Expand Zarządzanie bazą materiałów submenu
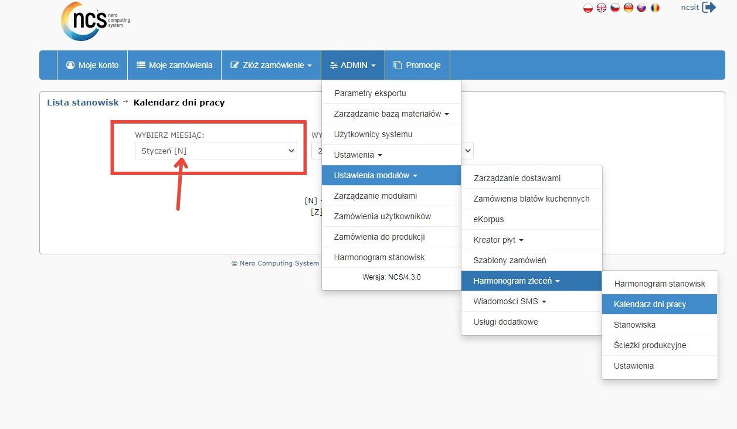This screenshot has width=737, height=429. pos(391,114)
